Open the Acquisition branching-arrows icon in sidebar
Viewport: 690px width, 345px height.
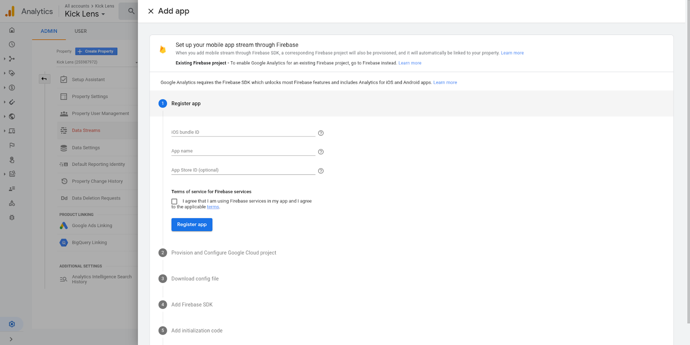[x=12, y=59]
